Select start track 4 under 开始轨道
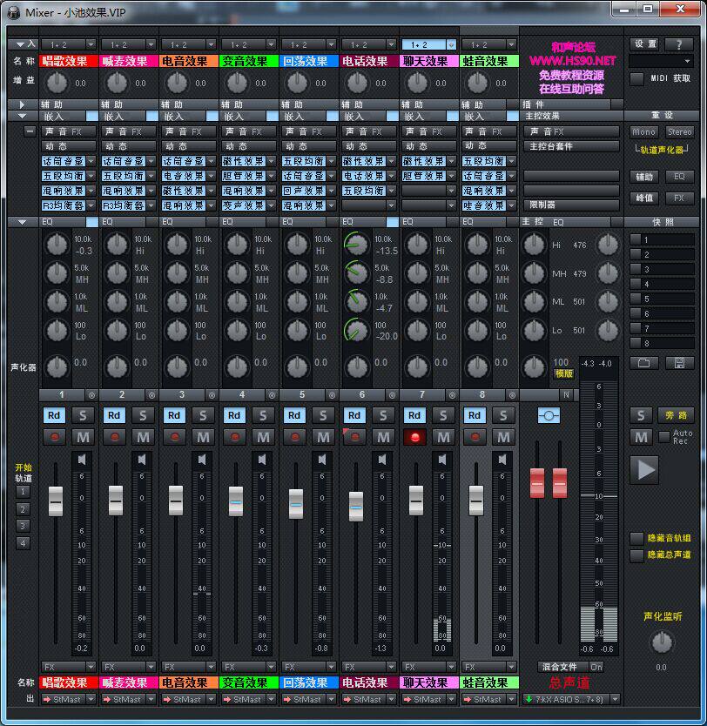 [x=23, y=543]
